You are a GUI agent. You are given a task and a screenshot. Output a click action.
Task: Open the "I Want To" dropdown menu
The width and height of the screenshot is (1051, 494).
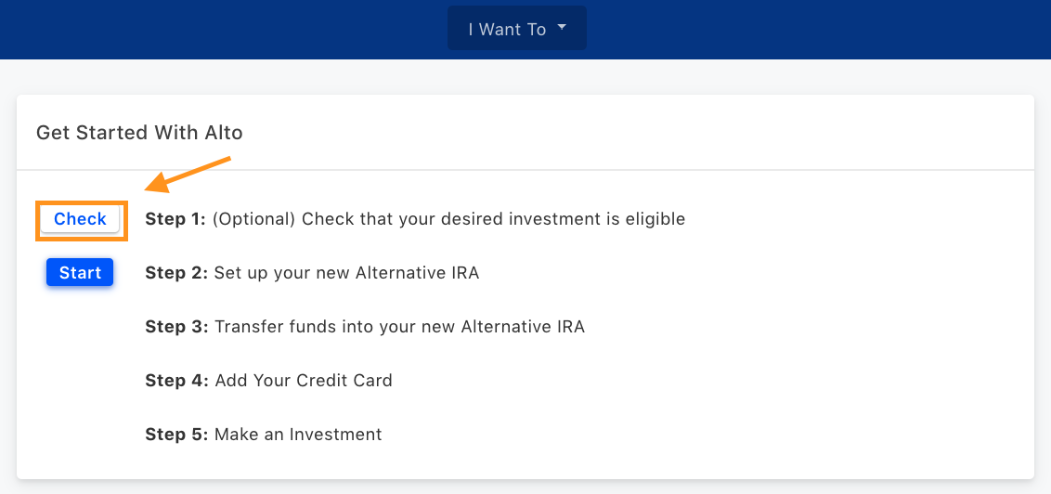[x=517, y=29]
